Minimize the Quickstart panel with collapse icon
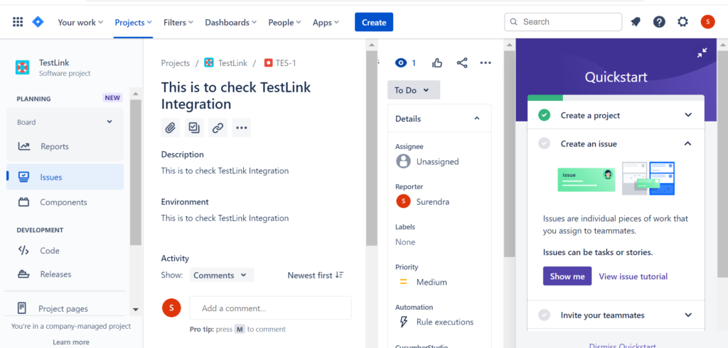The width and height of the screenshot is (728, 348). coord(702,53)
